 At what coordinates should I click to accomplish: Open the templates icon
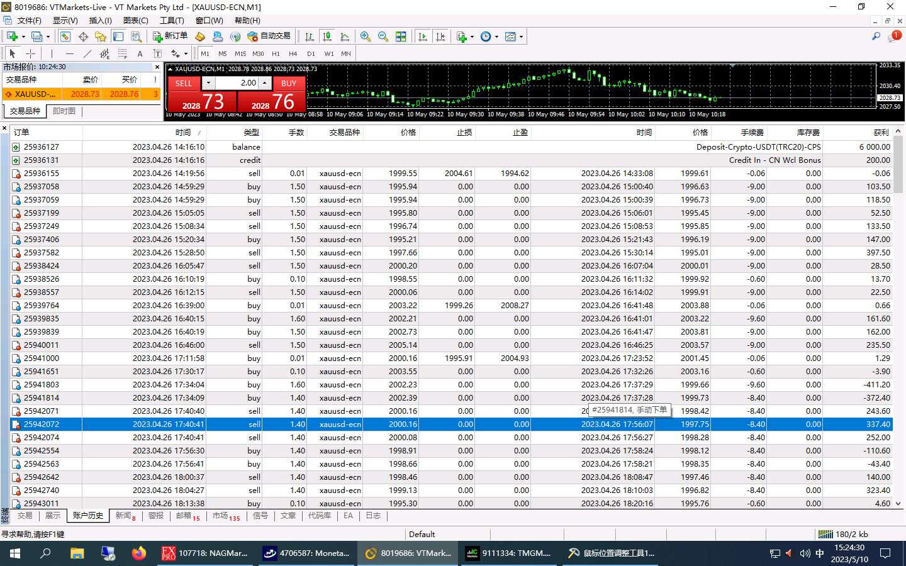click(510, 36)
